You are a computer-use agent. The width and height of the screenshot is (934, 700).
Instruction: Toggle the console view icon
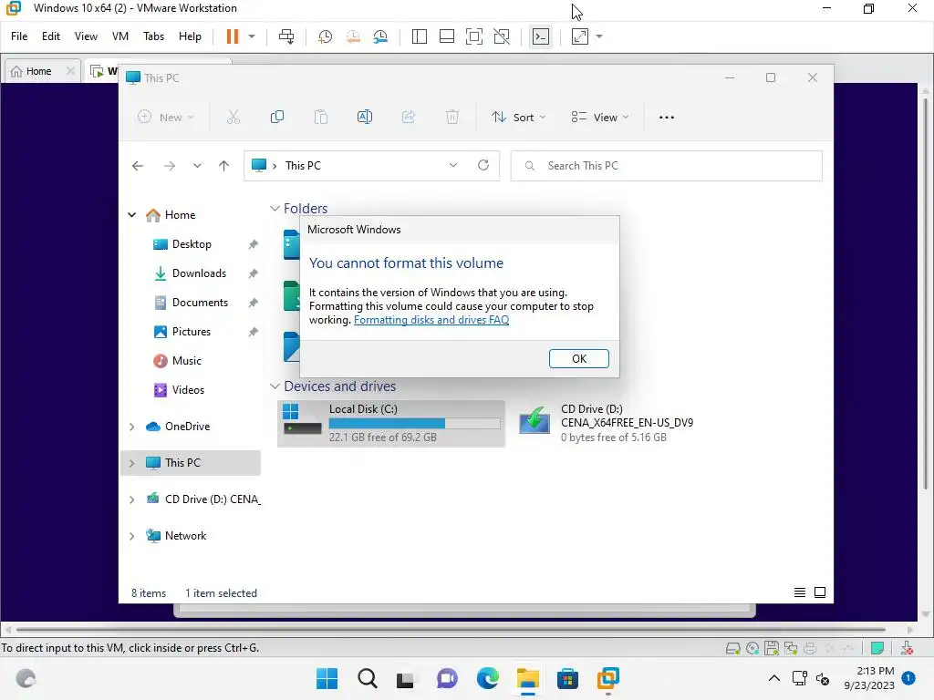click(x=540, y=36)
